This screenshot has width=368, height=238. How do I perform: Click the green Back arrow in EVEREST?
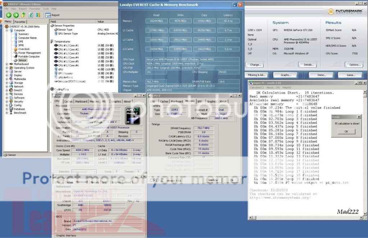[x=9, y=15]
